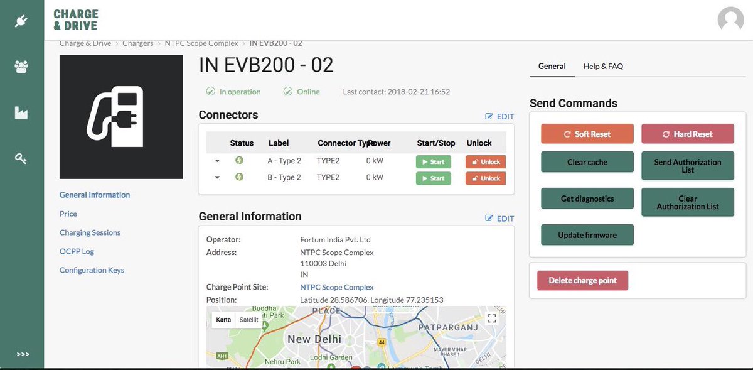Image resolution: width=753 pixels, height=370 pixels.
Task: Open General Information in left menu
Action: pyautogui.click(x=95, y=195)
